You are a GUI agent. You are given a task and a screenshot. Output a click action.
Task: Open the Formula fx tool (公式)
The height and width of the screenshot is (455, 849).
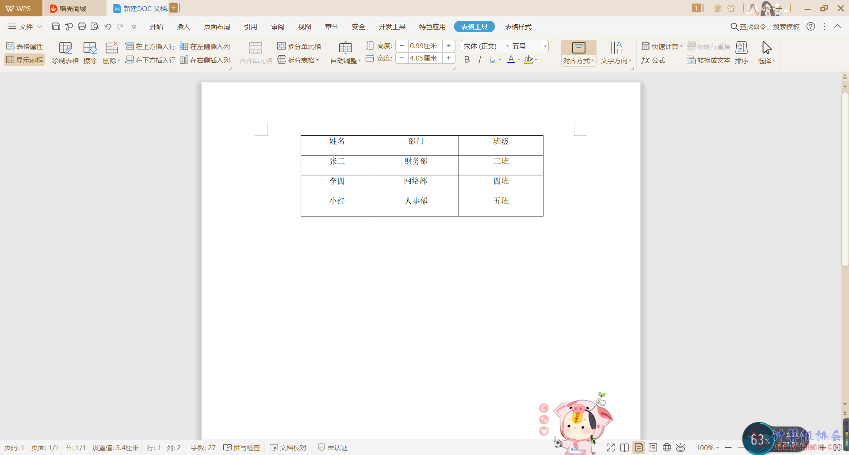(x=653, y=60)
